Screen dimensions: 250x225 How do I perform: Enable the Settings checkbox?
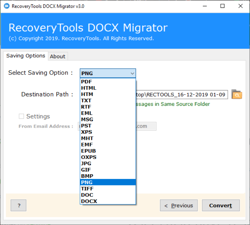coord(21,116)
